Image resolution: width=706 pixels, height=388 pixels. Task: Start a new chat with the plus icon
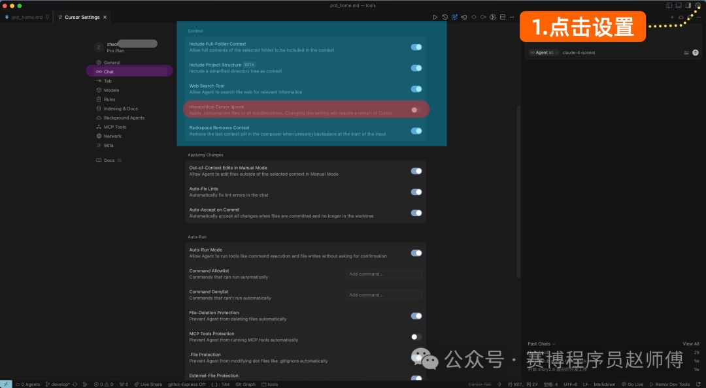click(672, 17)
